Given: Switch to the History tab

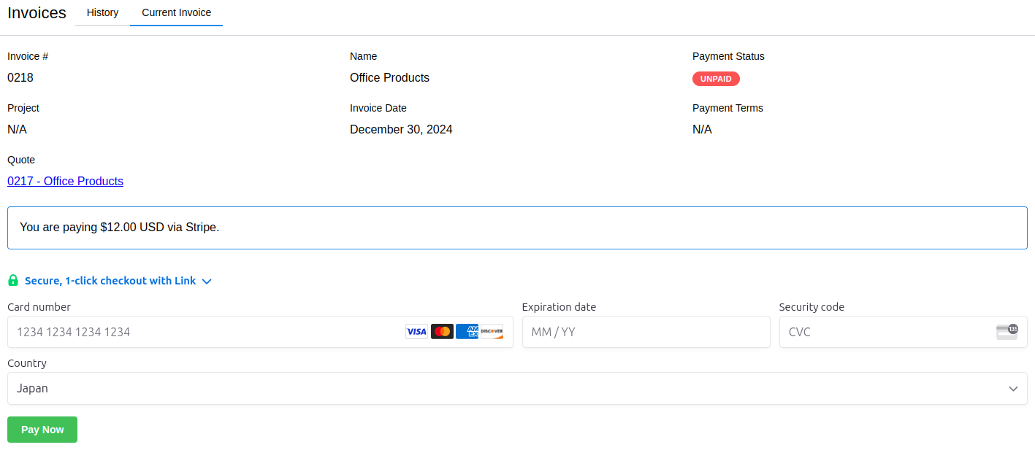Looking at the screenshot, I should (x=102, y=12).
